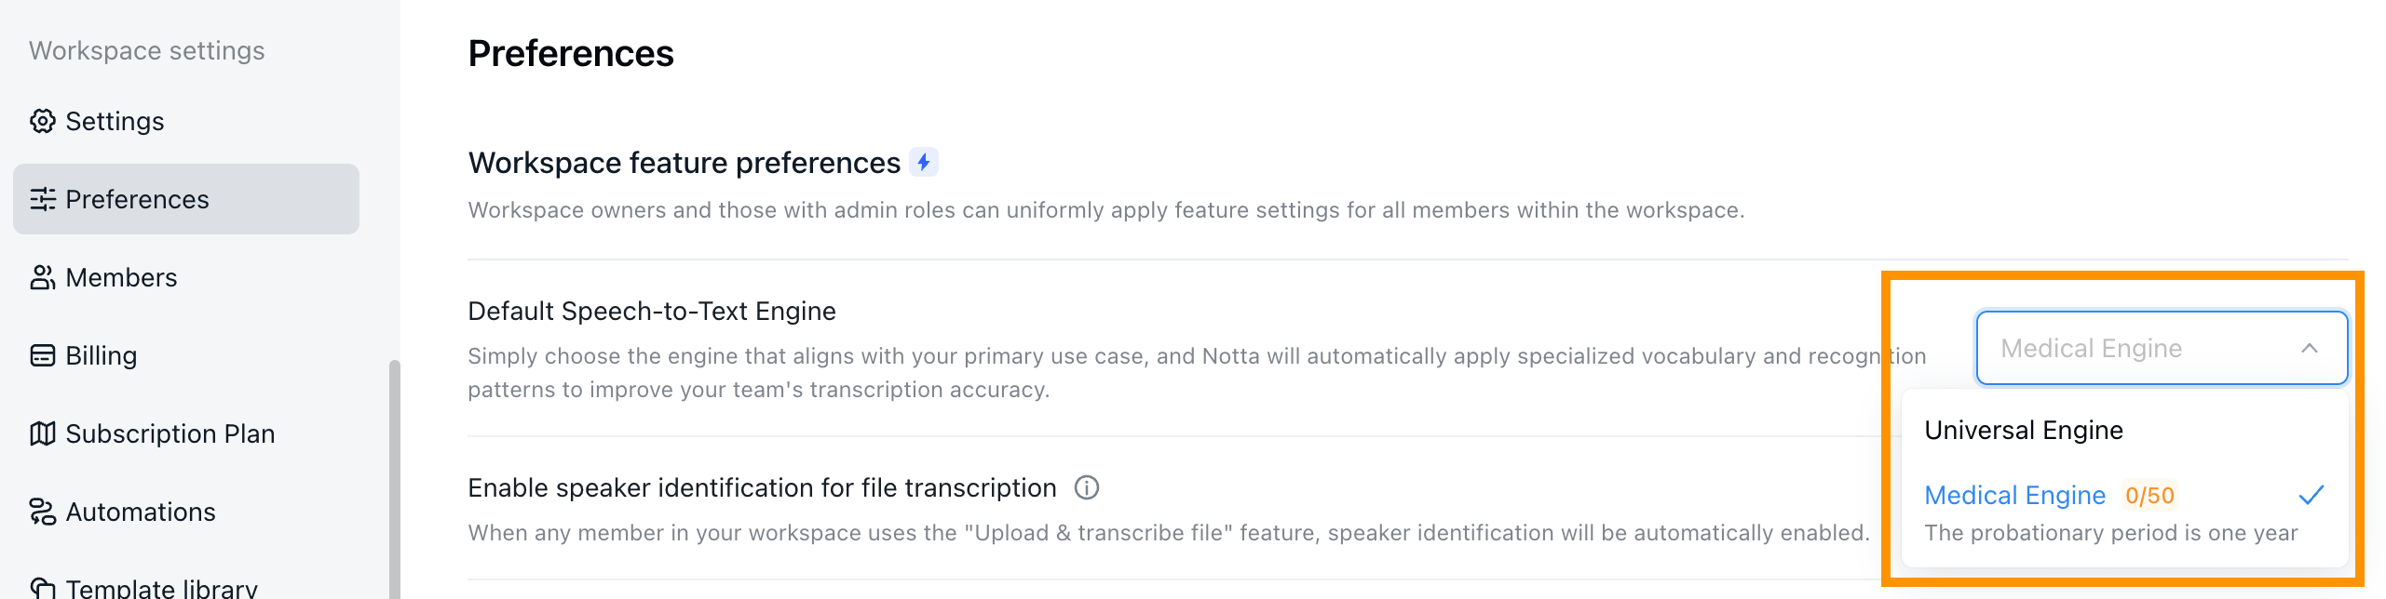Screen dimensions: 2386x599
Task: Click the 0/50 usage badge
Action: click(x=2149, y=496)
